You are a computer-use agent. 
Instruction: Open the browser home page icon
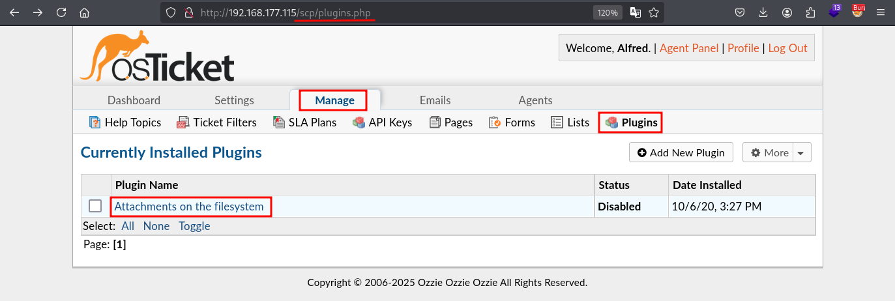pos(84,12)
